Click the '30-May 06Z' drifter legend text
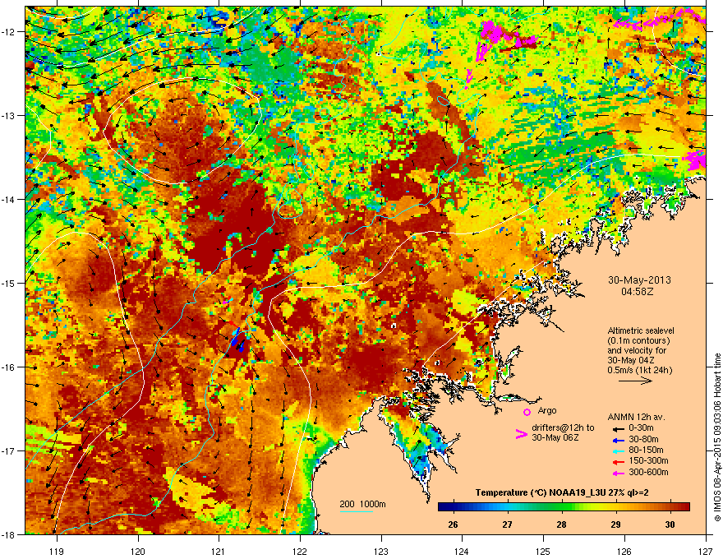 tap(555, 437)
